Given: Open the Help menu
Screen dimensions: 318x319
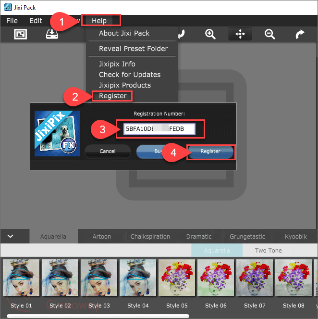Looking at the screenshot, I should [99, 21].
